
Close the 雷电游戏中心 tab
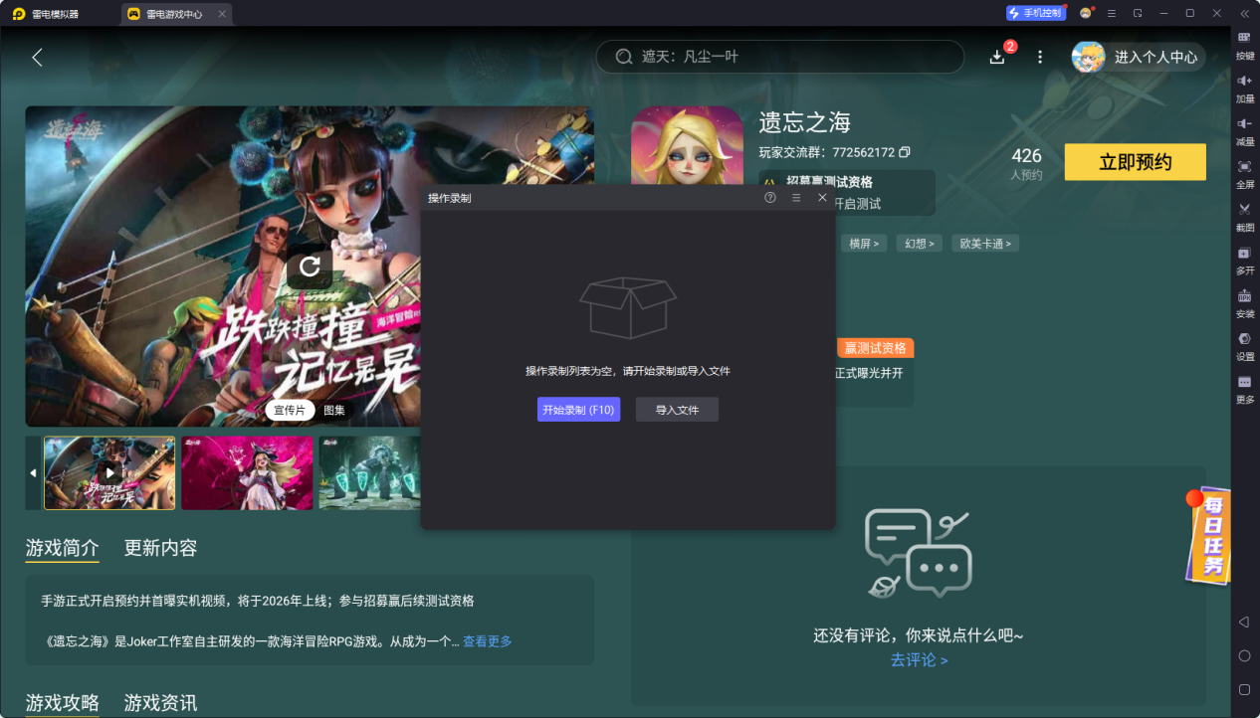pos(221,14)
